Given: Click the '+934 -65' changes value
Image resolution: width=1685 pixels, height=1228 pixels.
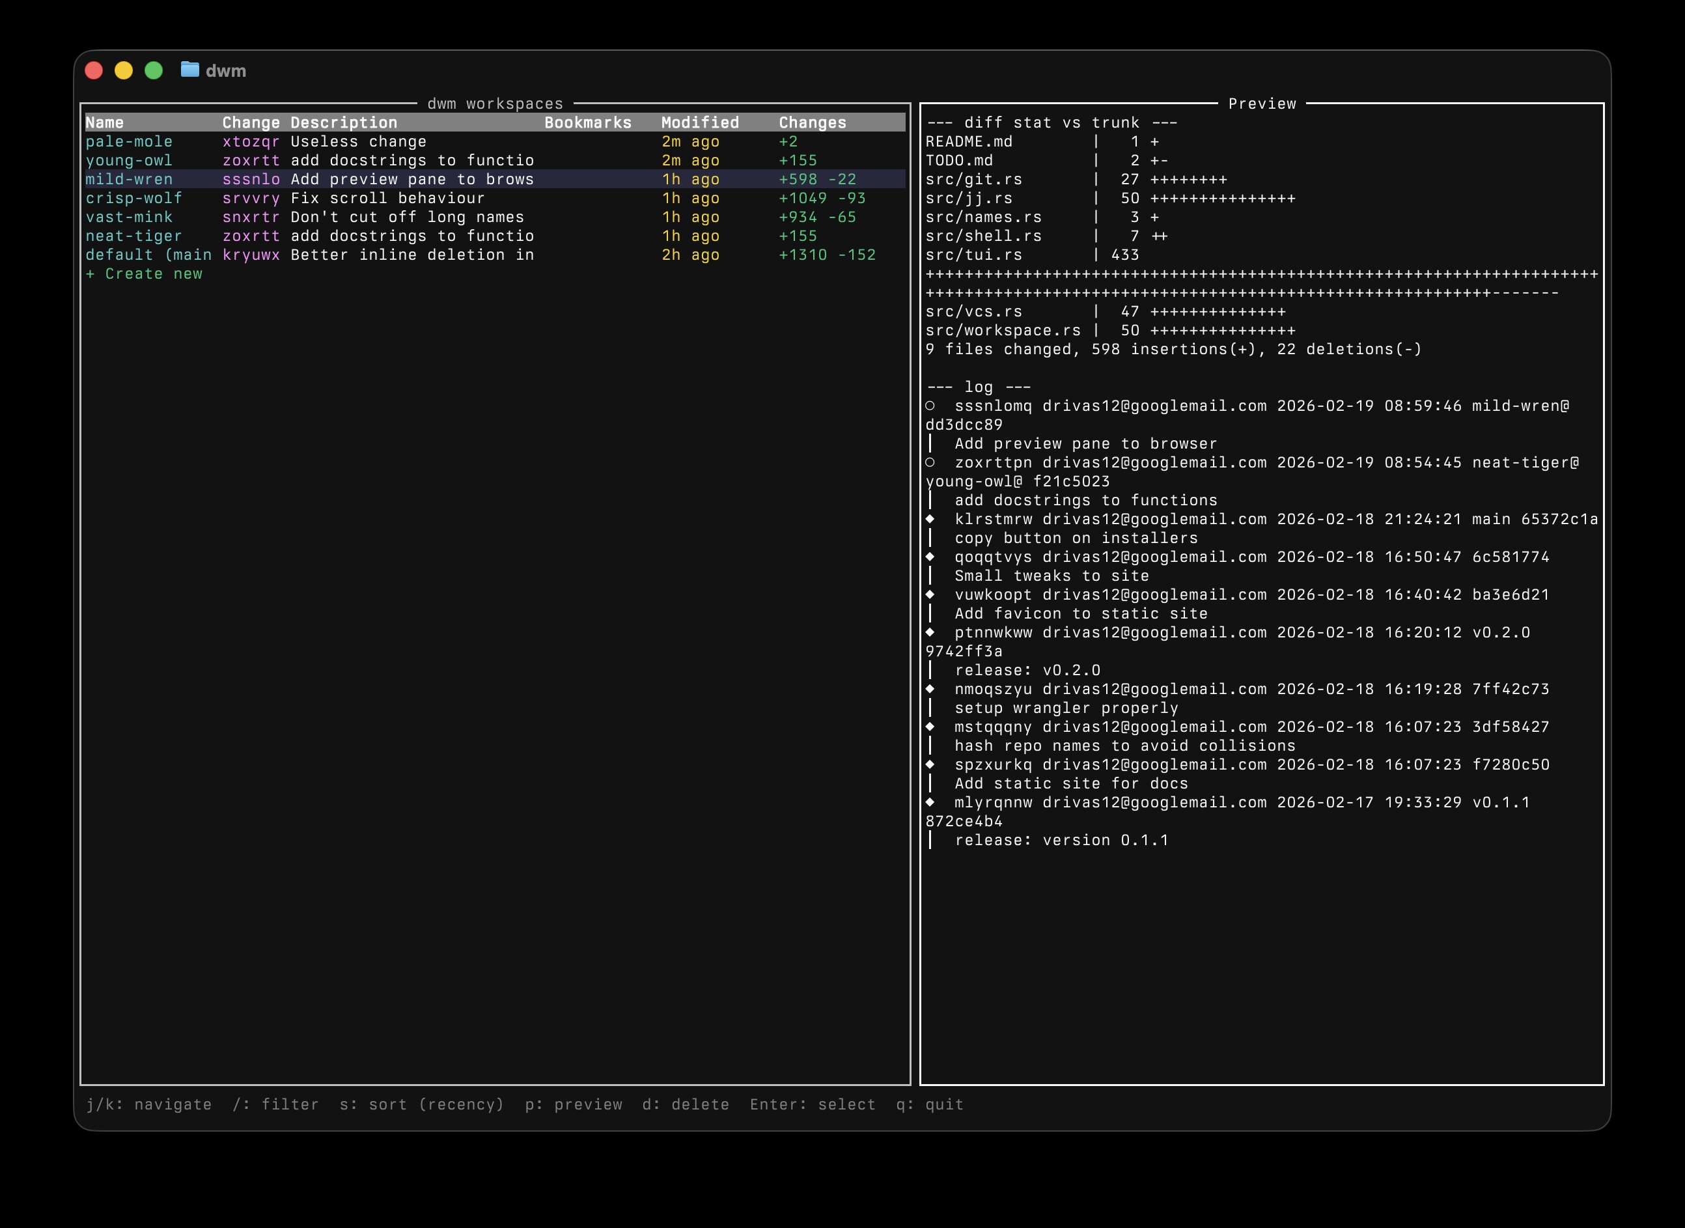Looking at the screenshot, I should click(818, 217).
